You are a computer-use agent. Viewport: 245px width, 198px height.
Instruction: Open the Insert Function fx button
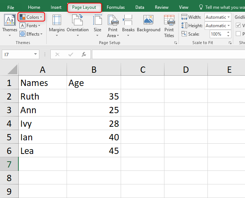pyautogui.click(x=84, y=54)
